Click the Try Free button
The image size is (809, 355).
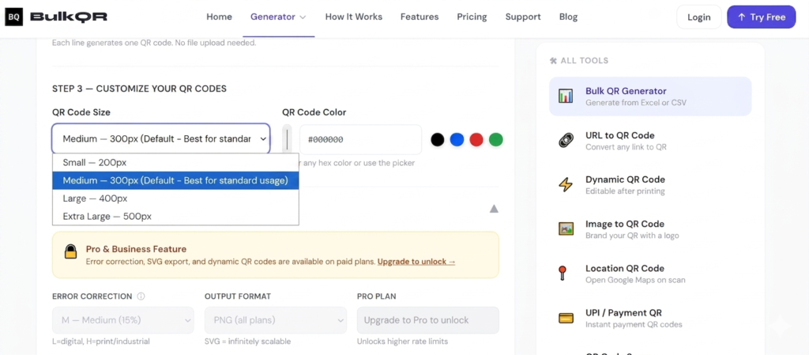pos(761,17)
